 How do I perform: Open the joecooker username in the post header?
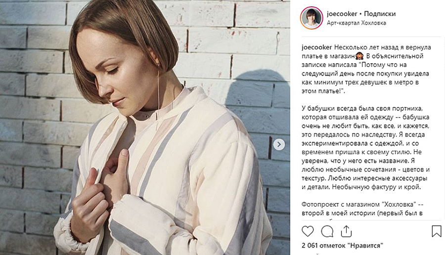click(x=342, y=14)
